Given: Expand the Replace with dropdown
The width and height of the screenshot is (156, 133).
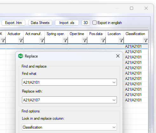Looking at the screenshot, I should (x=114, y=100).
